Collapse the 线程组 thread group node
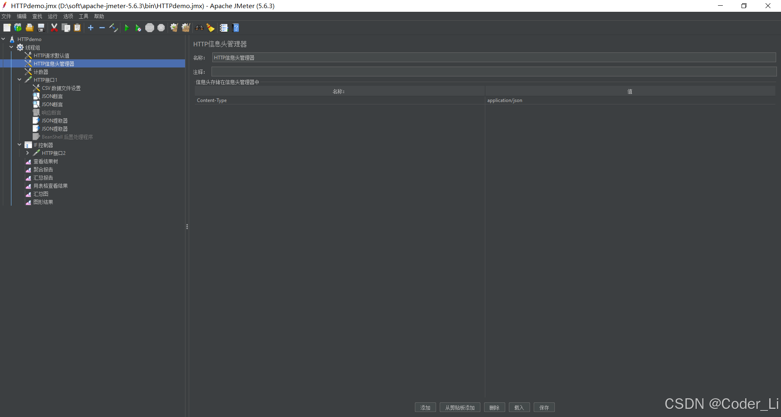Viewport: 781px width, 417px height. click(11, 47)
